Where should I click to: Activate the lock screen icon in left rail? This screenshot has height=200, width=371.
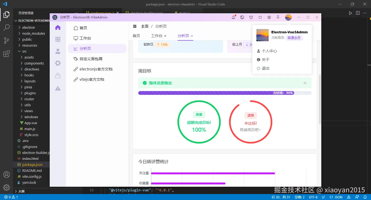[x=57, y=76]
